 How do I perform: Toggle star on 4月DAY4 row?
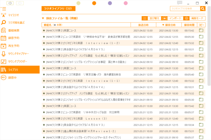[x=44, y=87]
